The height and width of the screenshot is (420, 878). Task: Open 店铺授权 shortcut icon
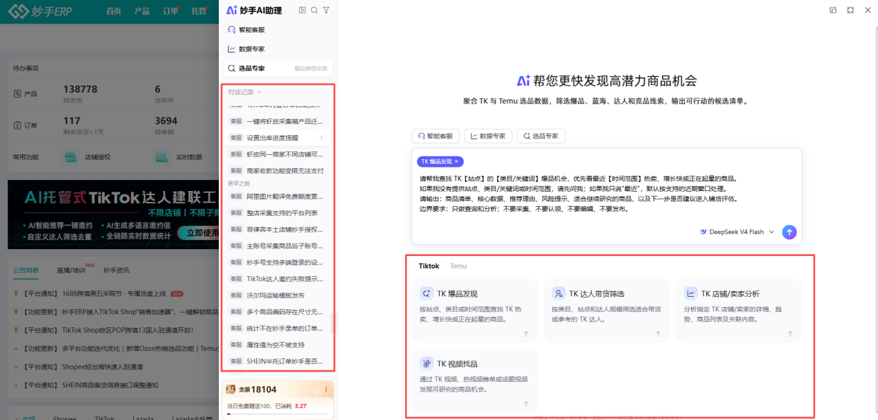pos(69,157)
